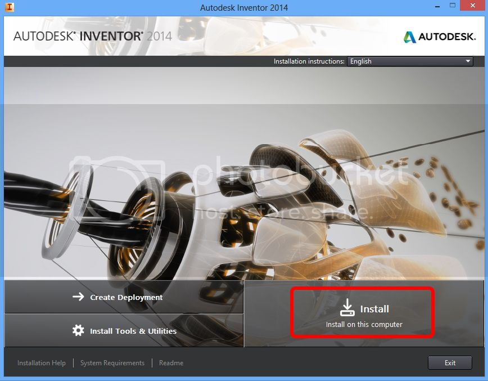This screenshot has height=381, width=488.
Task: Open the Installation Help link
Action: click(x=42, y=363)
